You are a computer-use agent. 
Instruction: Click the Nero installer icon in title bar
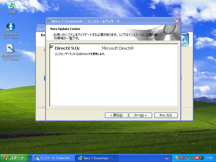click(x=49, y=21)
